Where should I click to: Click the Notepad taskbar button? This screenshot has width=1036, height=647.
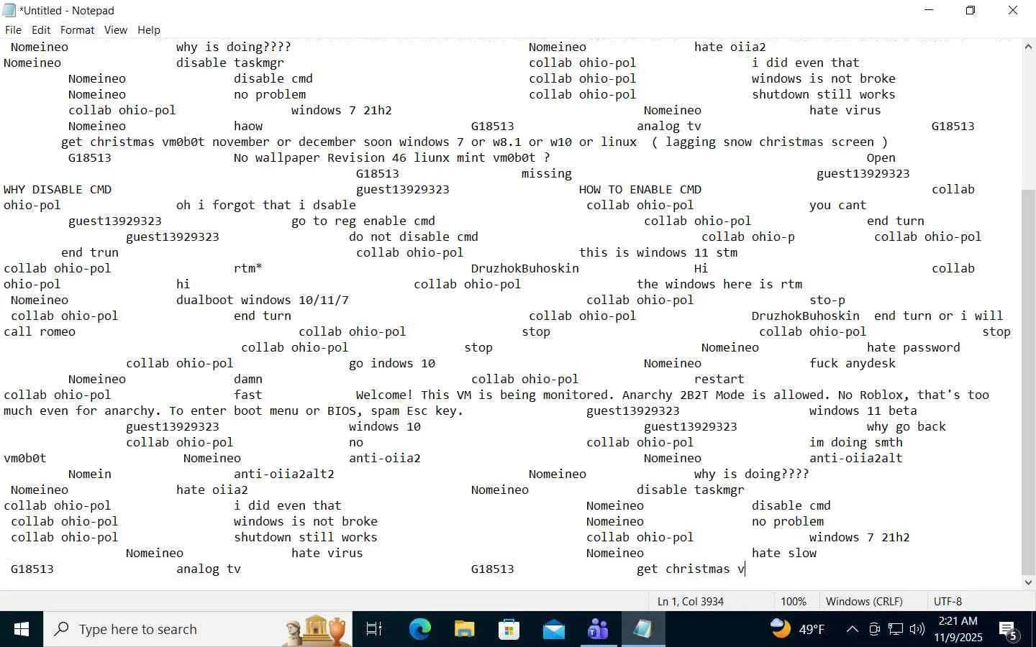(643, 630)
